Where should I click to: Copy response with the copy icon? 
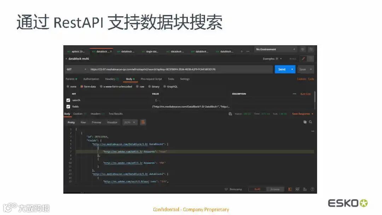[305, 122]
